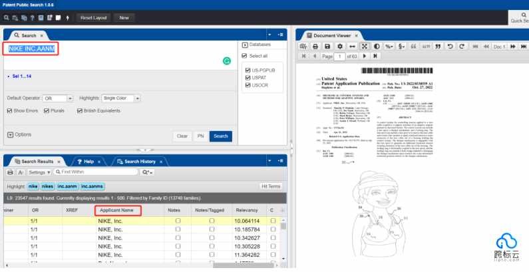
Task: Click the closing quote marks icon
Action: click(438, 47)
